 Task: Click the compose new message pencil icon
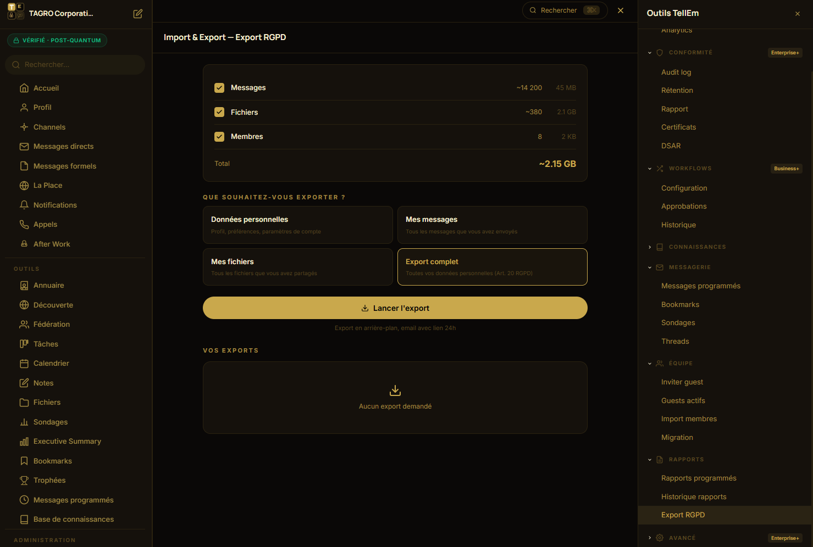(x=138, y=14)
